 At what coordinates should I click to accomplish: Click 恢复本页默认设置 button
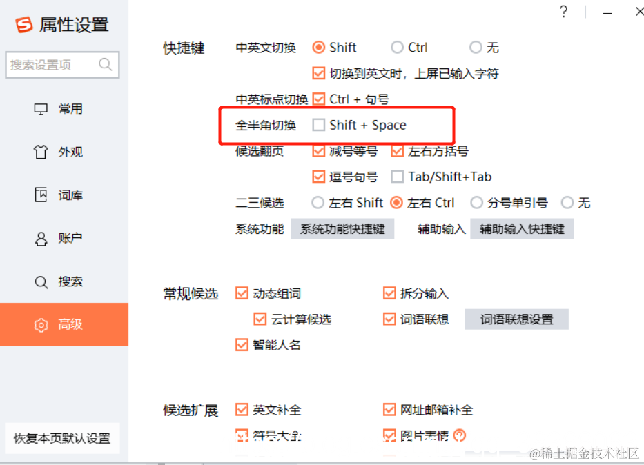[x=62, y=438]
